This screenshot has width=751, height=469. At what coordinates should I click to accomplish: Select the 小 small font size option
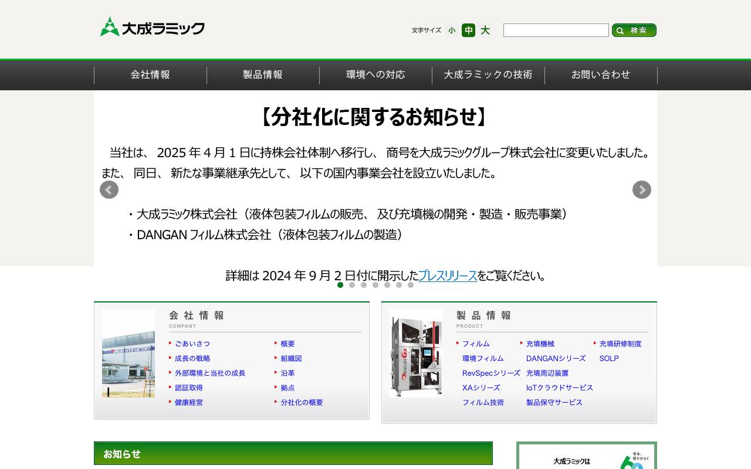point(451,30)
